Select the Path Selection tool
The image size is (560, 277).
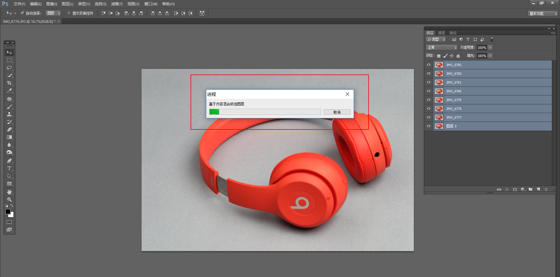click(x=9, y=176)
